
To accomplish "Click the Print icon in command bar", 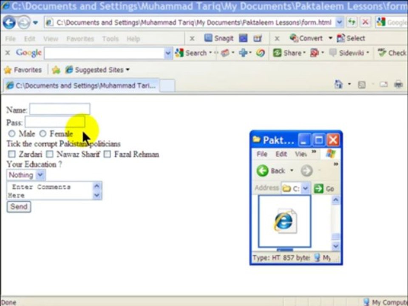I will coord(398,84).
